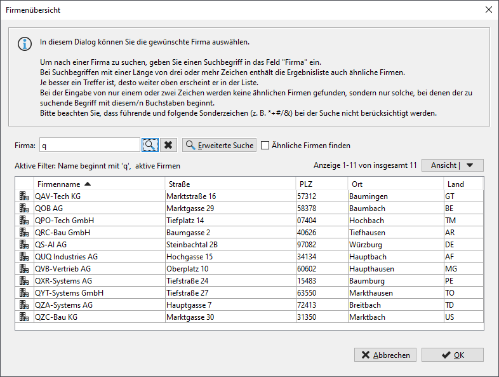Clear search with the X icon button

(168, 146)
